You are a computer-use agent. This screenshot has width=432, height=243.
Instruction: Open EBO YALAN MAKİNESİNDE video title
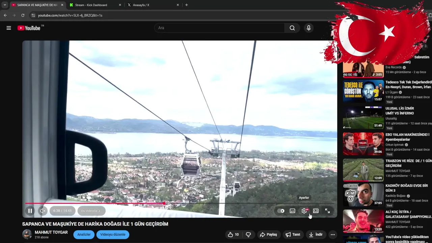407,137
